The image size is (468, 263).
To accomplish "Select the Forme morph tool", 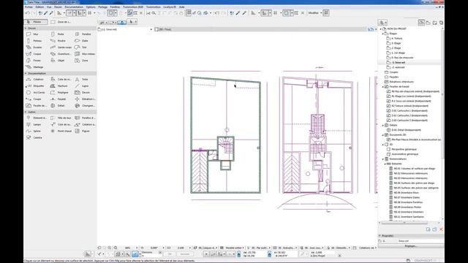I will point(34,61).
